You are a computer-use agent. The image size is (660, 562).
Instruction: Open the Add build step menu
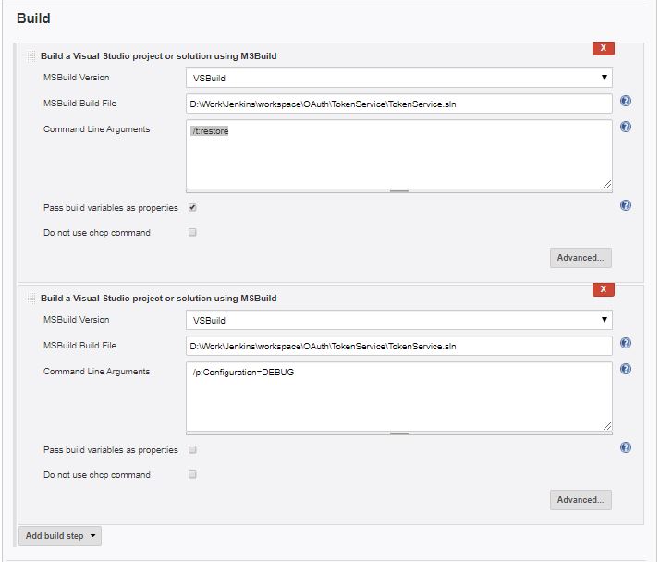click(60, 536)
